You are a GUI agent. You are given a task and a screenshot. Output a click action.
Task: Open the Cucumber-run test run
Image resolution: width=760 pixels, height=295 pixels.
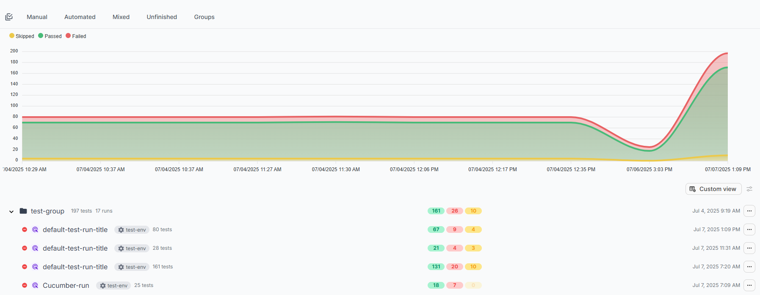66,285
